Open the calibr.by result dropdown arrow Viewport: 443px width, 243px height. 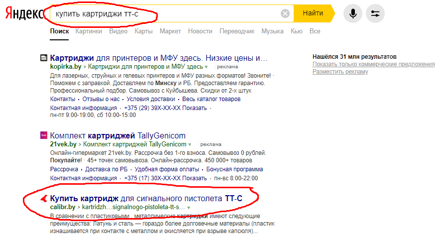189,207
